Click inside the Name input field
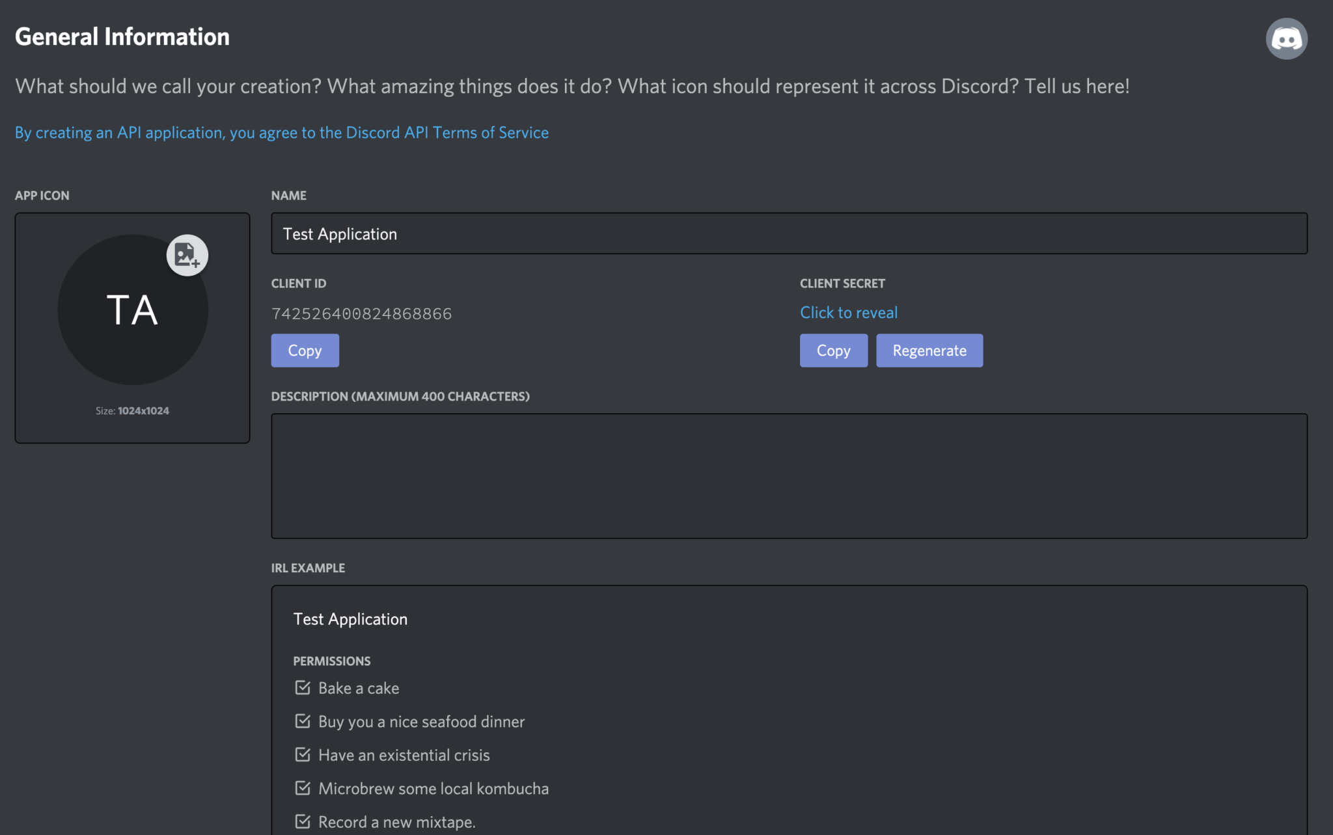 pyautogui.click(x=789, y=233)
